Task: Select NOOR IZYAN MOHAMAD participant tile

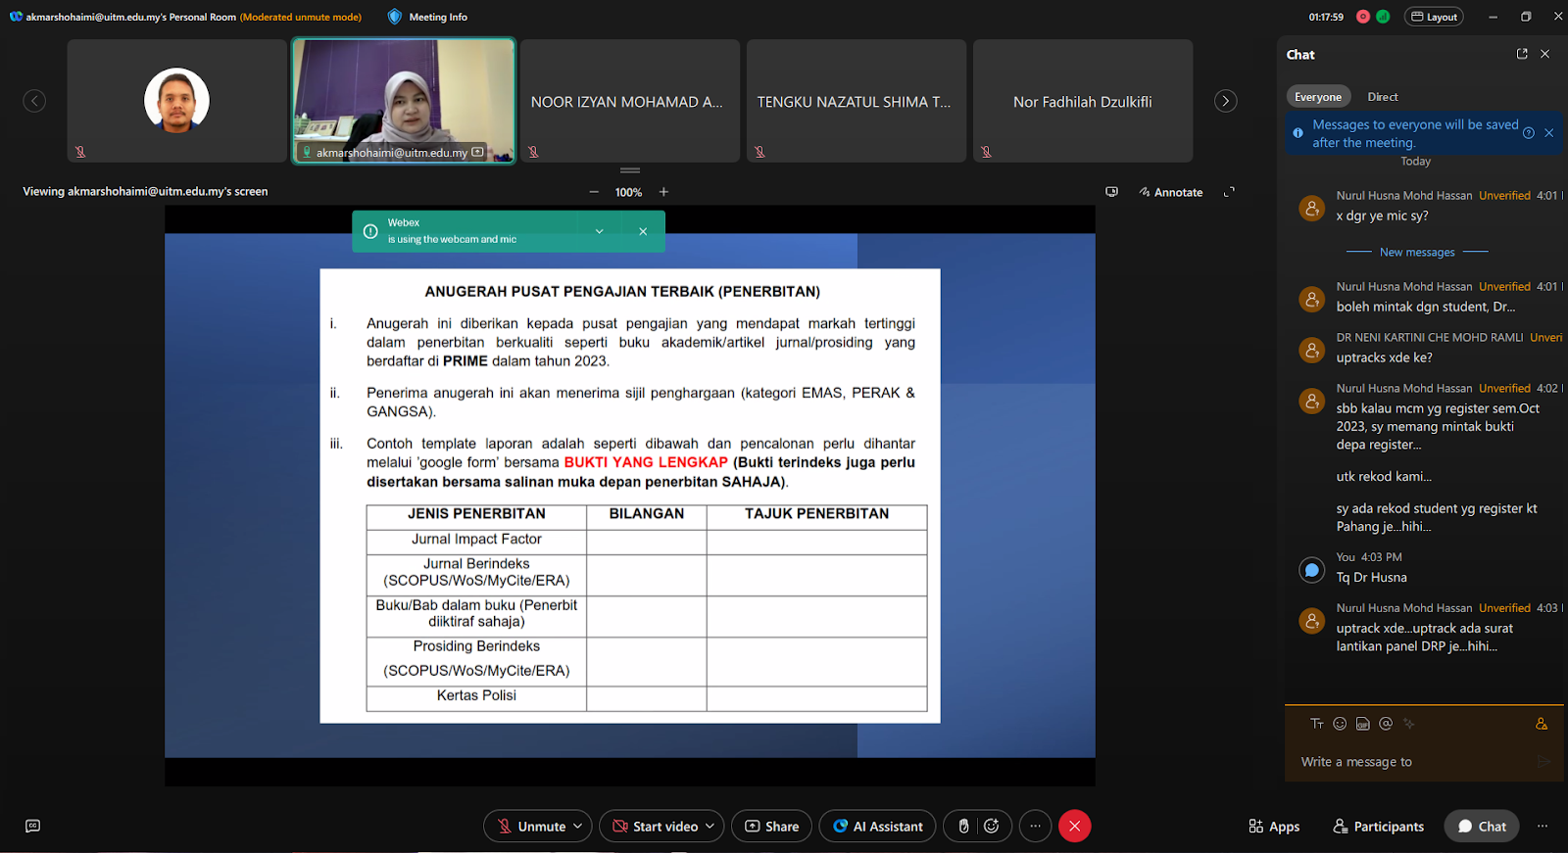Action: click(x=630, y=101)
